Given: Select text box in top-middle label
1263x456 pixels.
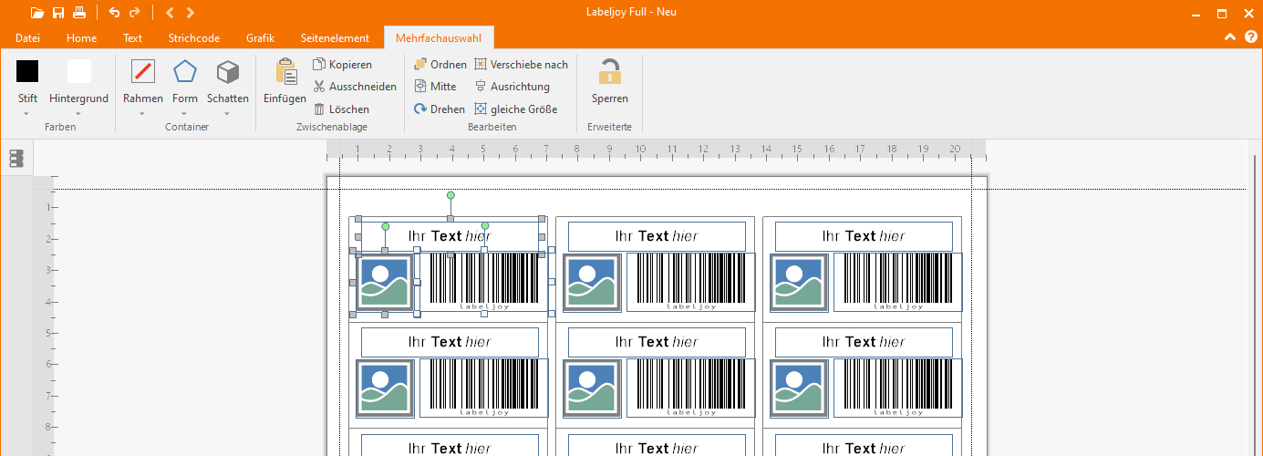Looking at the screenshot, I should tap(657, 236).
